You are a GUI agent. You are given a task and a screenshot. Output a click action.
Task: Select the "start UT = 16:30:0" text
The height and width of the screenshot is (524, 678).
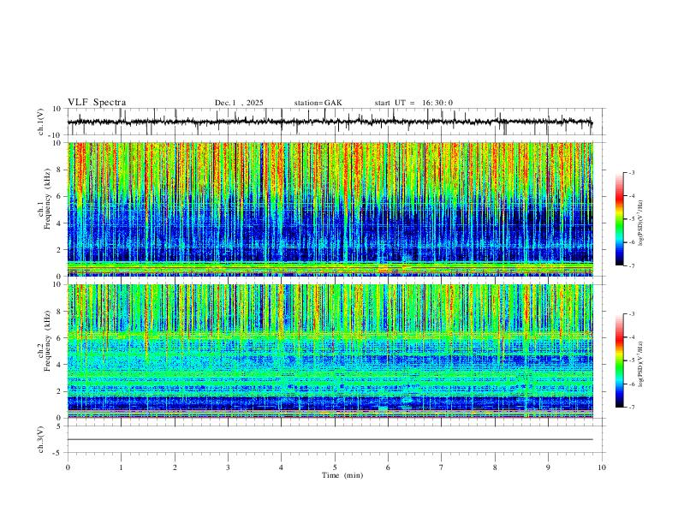[x=413, y=103]
